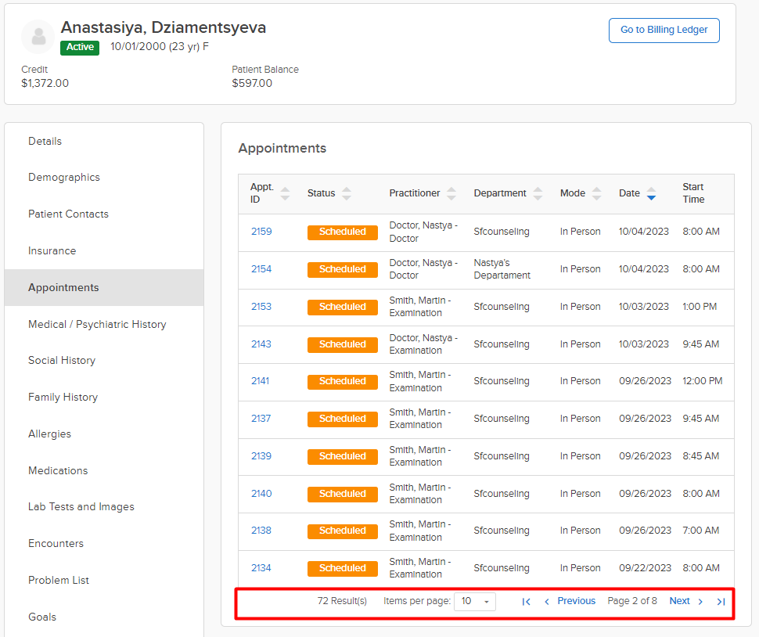Open appointment 2159 link
This screenshot has height=637, width=759.
tap(261, 232)
